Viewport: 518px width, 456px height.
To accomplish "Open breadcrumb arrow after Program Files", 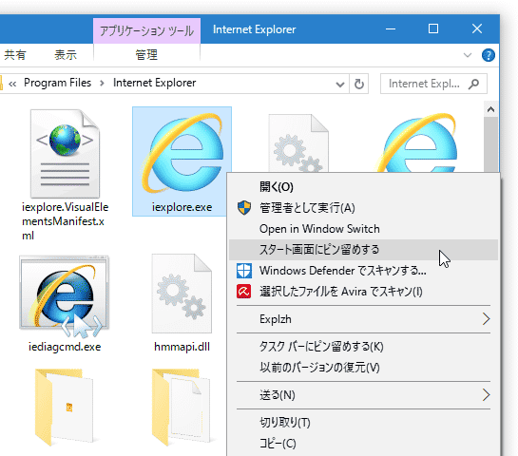I will [x=102, y=84].
